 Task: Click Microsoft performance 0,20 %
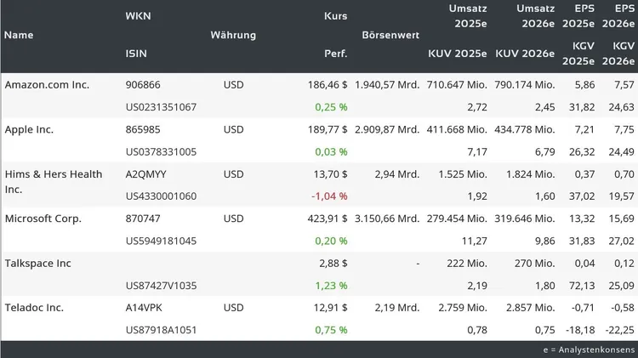pos(331,241)
